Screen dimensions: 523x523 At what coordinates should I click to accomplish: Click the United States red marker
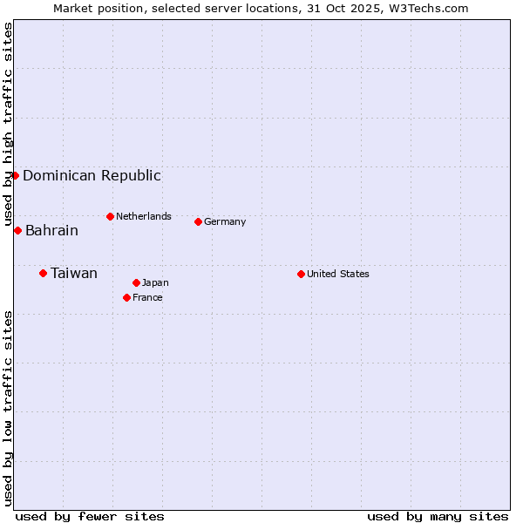click(x=301, y=274)
